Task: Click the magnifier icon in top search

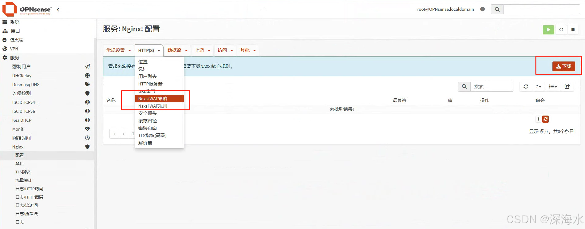Action: point(497,9)
